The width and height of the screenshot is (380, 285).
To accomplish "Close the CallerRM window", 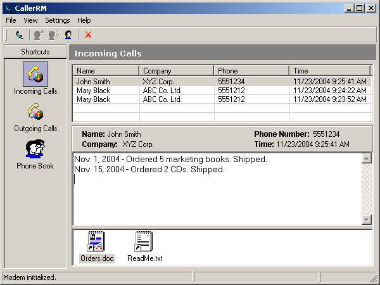I will pyautogui.click(x=370, y=8).
